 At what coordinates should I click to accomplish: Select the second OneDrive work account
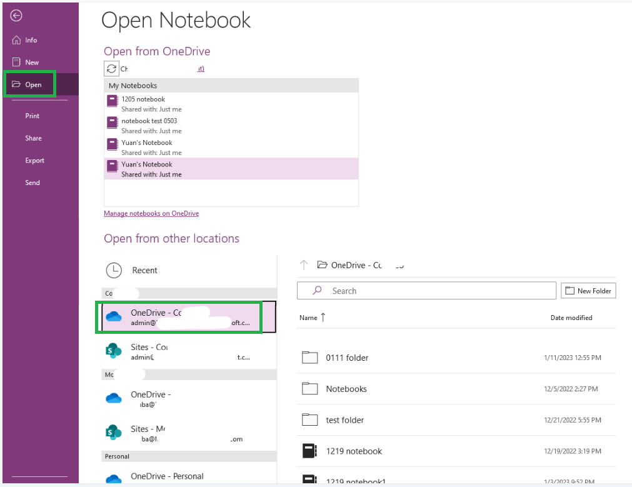(x=189, y=399)
